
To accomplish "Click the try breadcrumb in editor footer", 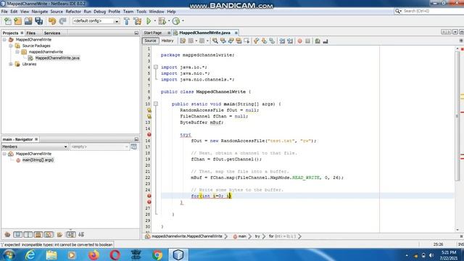I will [x=257, y=236].
